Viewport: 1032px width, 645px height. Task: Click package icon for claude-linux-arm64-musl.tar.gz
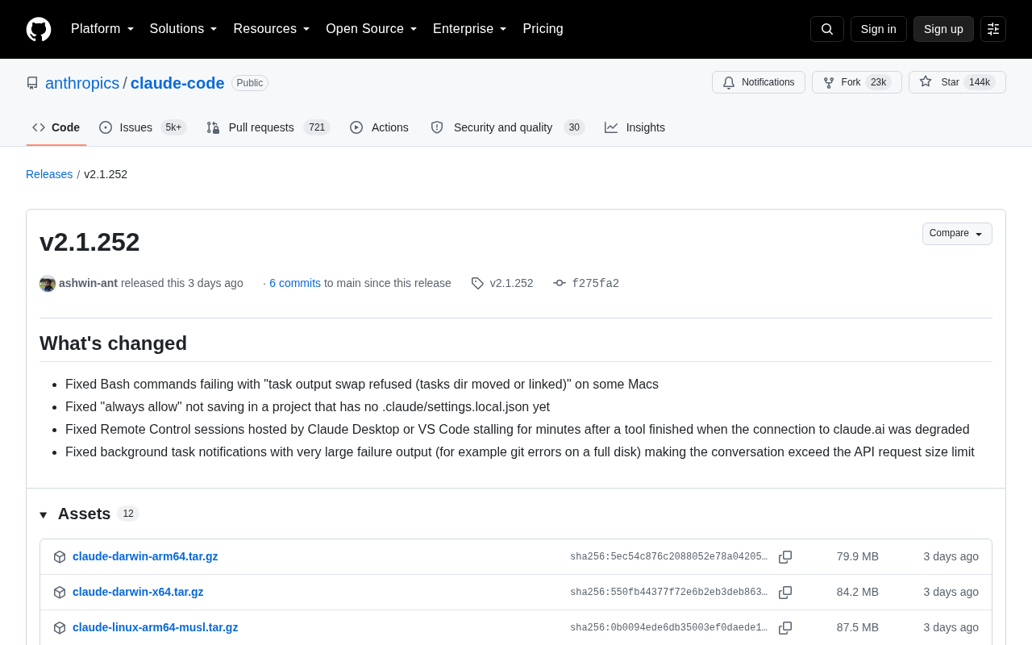[60, 628]
